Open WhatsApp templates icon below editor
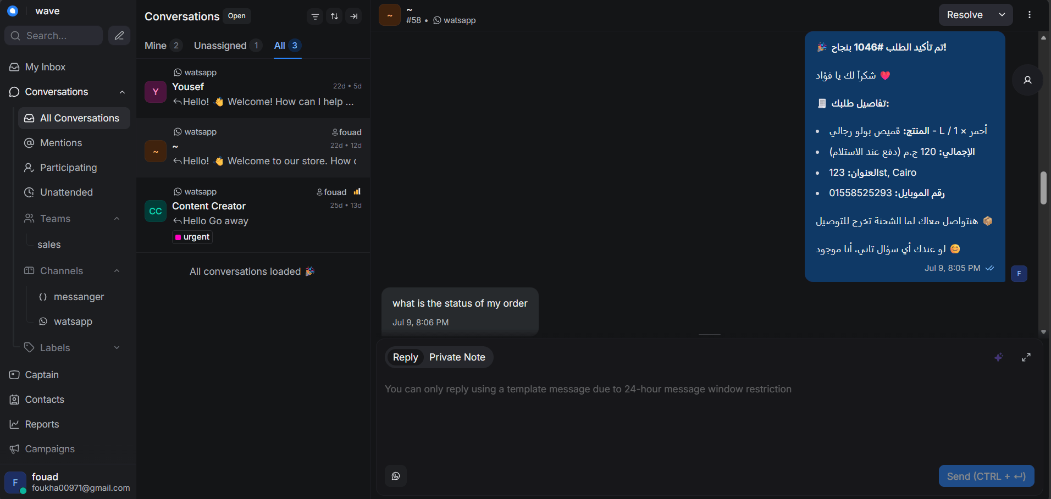This screenshot has height=499, width=1051. coord(396,476)
